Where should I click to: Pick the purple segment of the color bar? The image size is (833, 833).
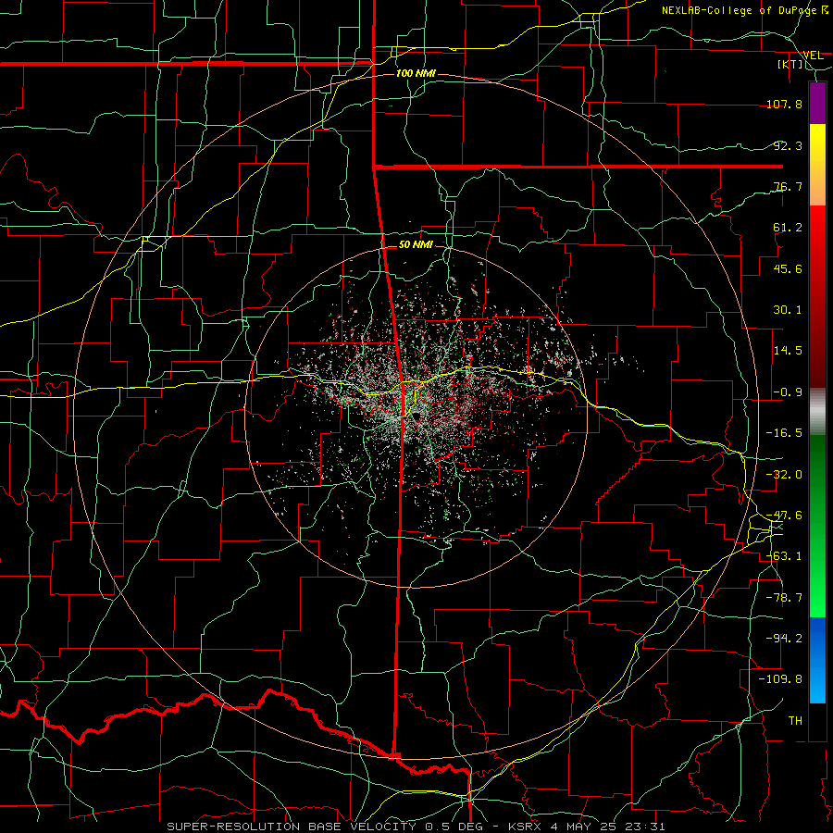[817, 103]
